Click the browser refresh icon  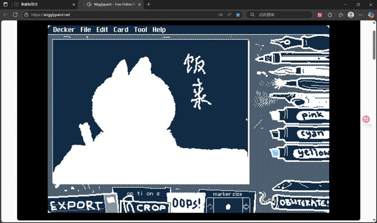pos(15,15)
